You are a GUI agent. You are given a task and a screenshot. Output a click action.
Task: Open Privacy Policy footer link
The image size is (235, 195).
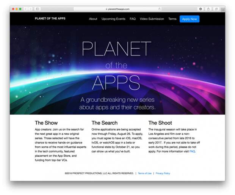tap(163, 173)
